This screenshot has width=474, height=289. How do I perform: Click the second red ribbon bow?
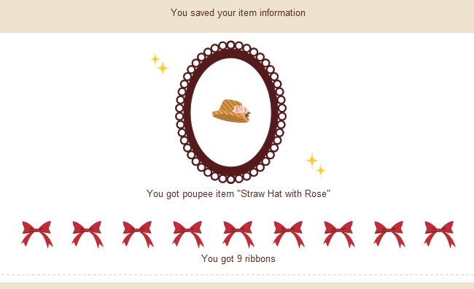coord(88,234)
